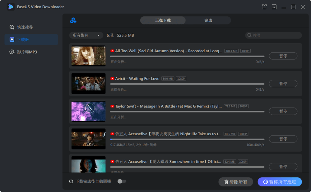Pause the Somewhere in time download
This screenshot has width=311, height=192.
tap(283, 167)
